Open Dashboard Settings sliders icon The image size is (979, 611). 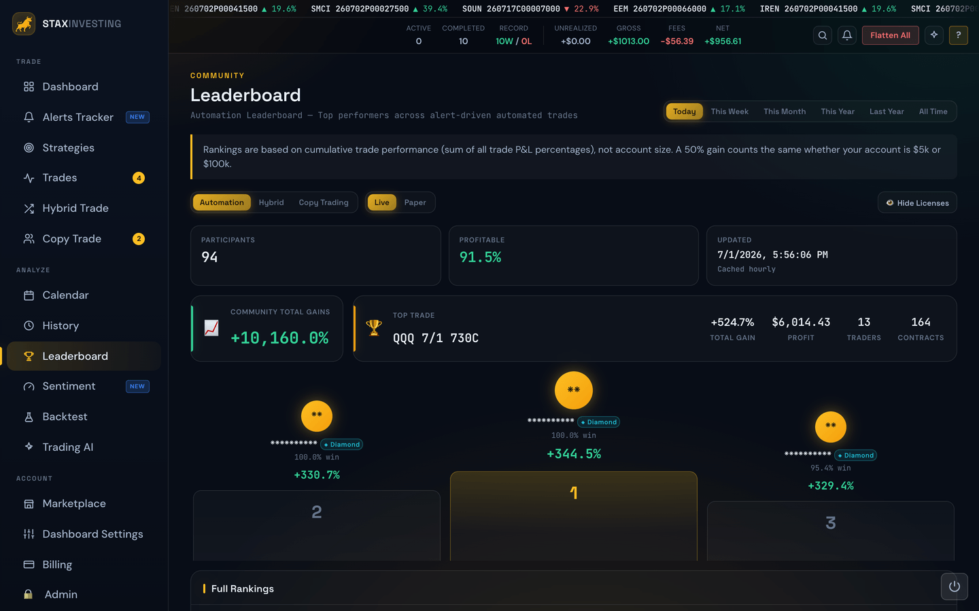[29, 534]
